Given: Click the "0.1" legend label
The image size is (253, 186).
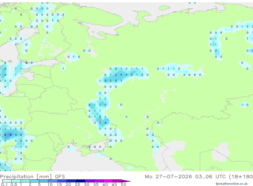Looking at the screenshot, I should [4, 184].
